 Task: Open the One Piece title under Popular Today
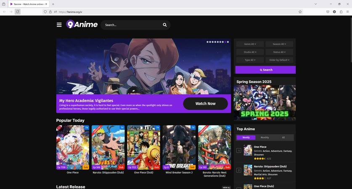(73, 173)
